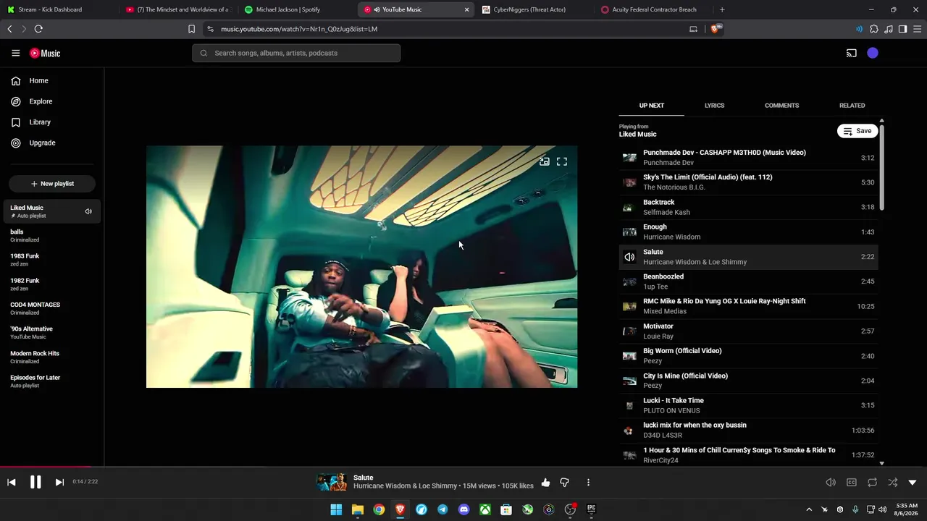
Task: Toggle repeat mode
Action: pyautogui.click(x=872, y=482)
